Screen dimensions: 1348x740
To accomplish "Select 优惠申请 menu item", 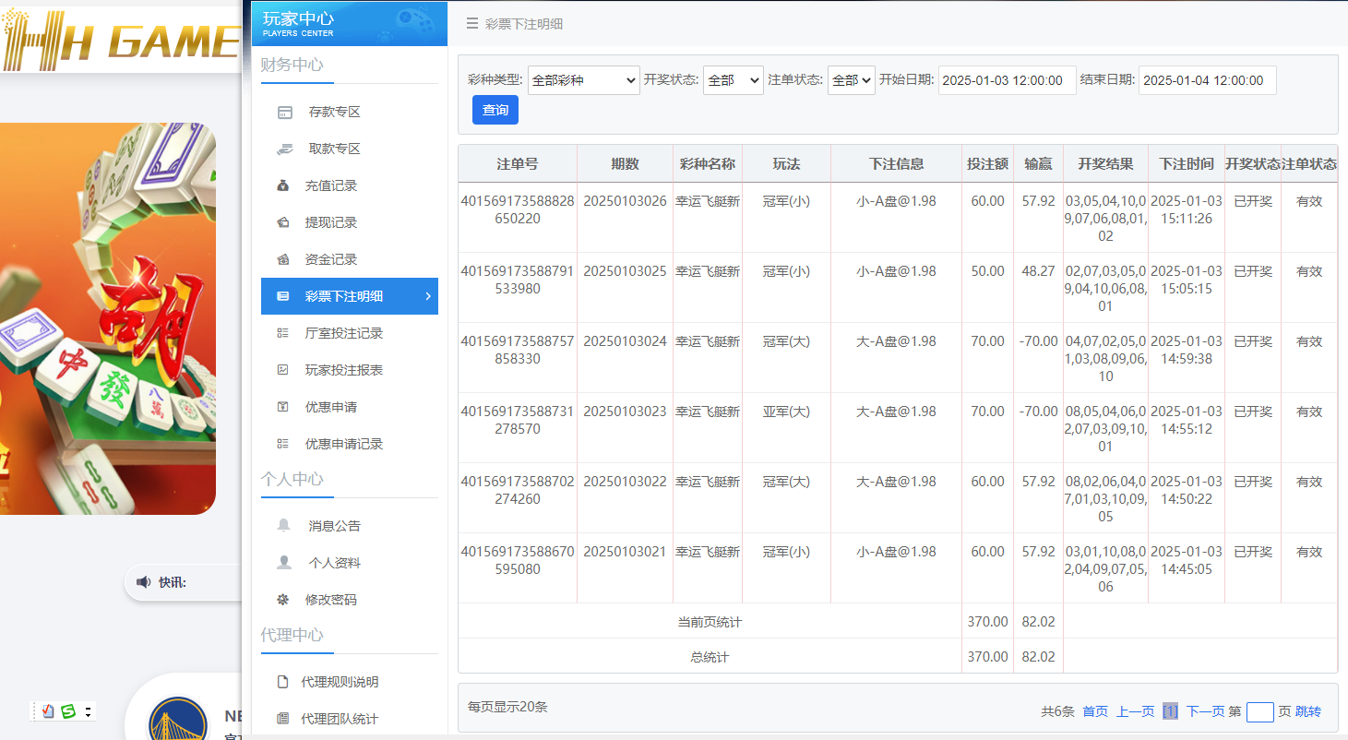I will pyautogui.click(x=330, y=407).
